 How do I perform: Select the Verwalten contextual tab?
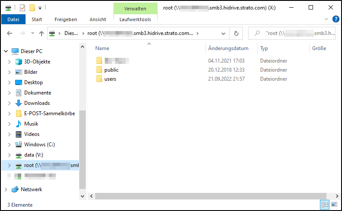[135, 9]
